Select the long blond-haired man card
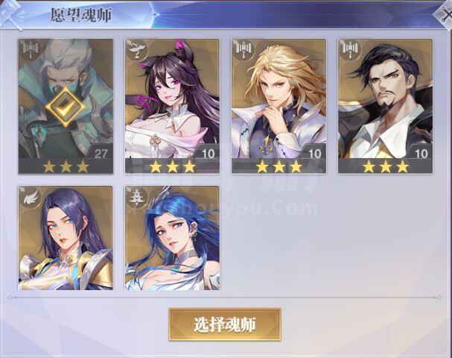Screen dimensions: 452x358 click(278, 106)
